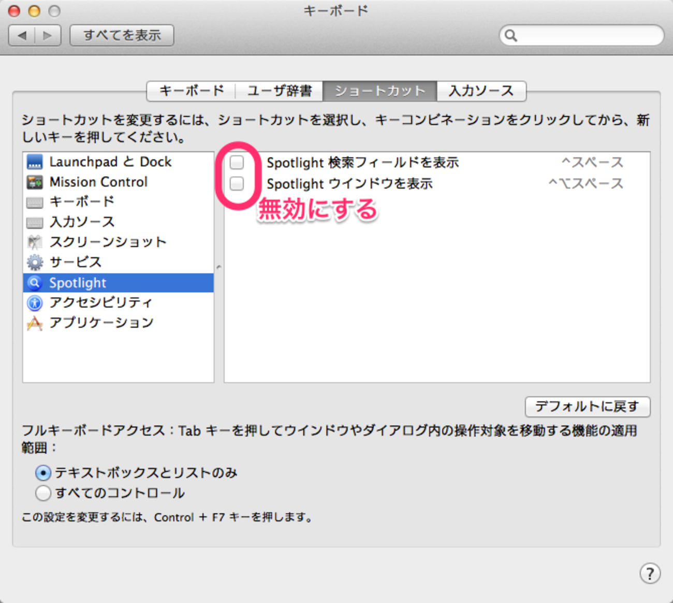Click the アクセシビリティ accessibility icon
This screenshot has height=603, width=673.
(35, 303)
